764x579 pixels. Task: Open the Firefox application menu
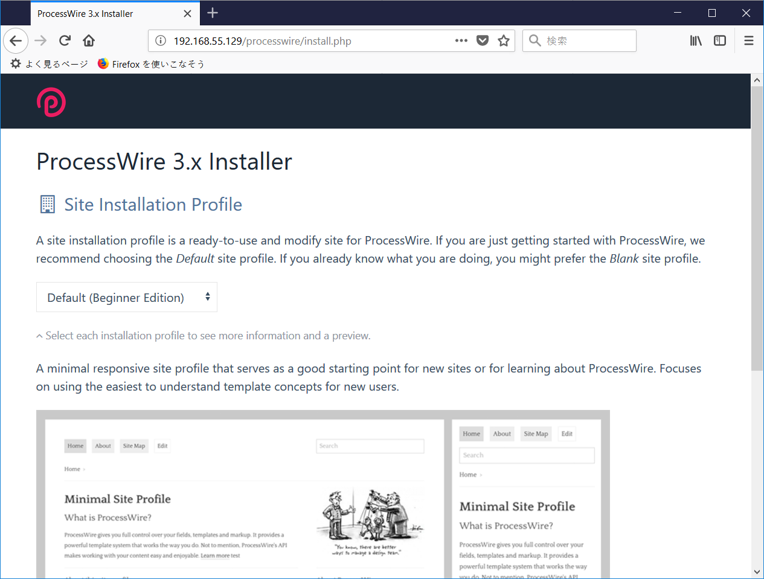point(748,40)
